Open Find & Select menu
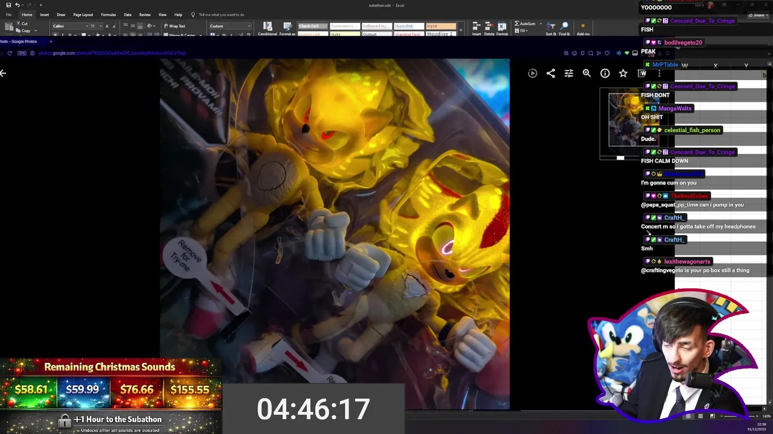 (x=564, y=29)
